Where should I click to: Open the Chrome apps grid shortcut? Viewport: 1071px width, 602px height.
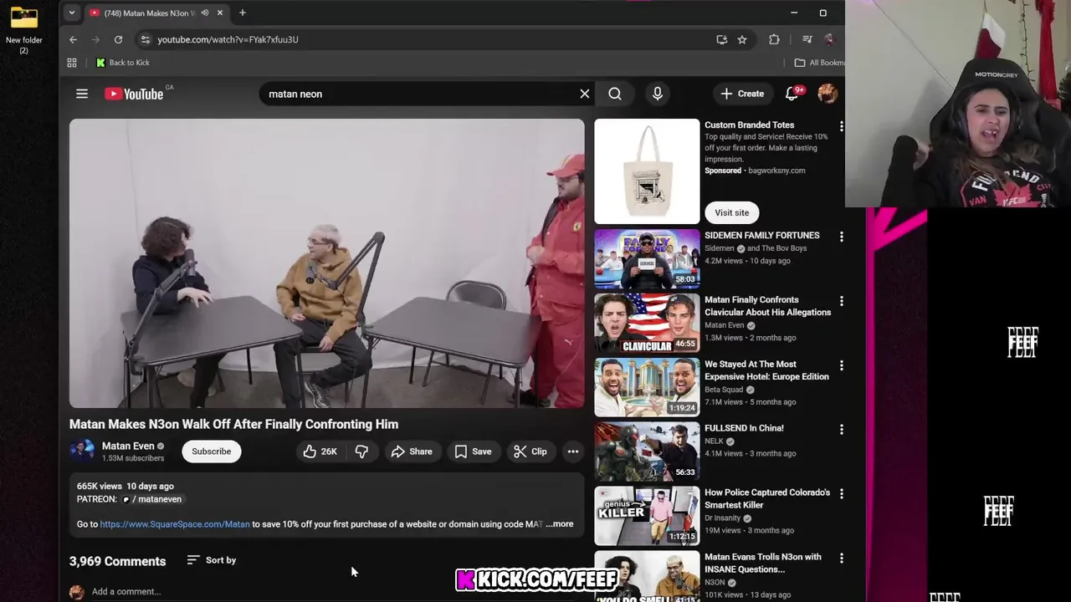[x=72, y=63]
